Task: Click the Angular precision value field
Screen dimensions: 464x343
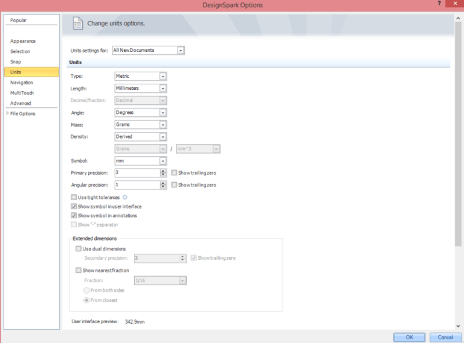Action: point(137,185)
